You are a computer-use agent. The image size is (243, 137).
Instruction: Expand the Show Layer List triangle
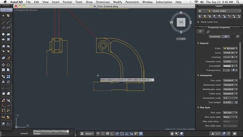(198, 22)
